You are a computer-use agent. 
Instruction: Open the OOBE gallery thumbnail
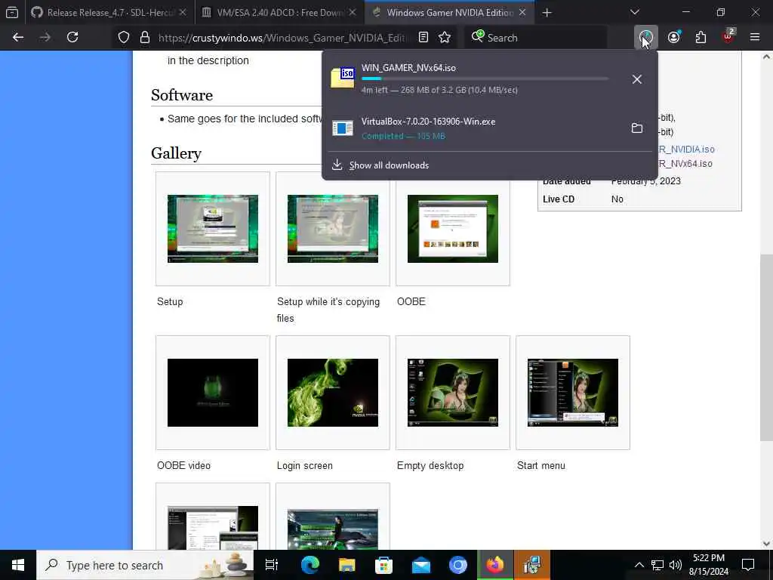pyautogui.click(x=453, y=229)
